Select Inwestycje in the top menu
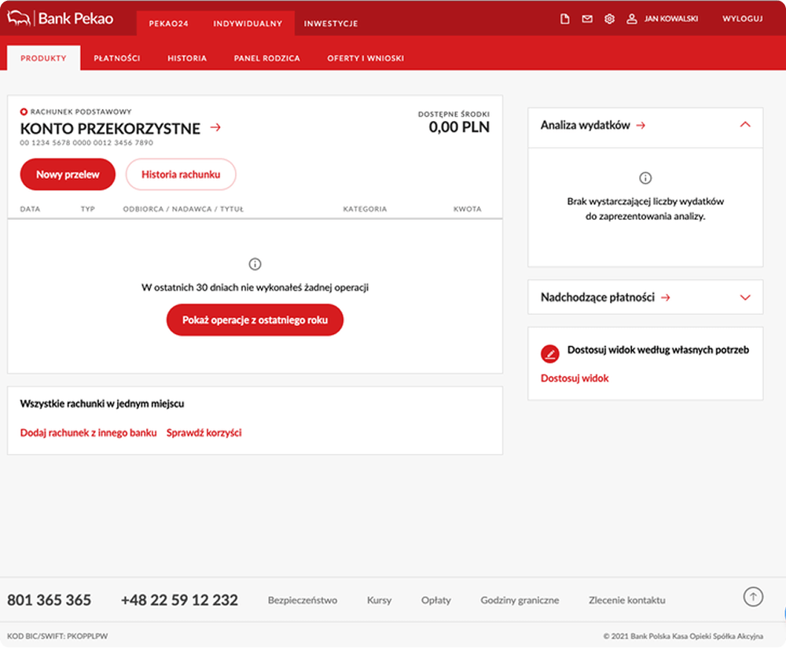 pyautogui.click(x=331, y=24)
